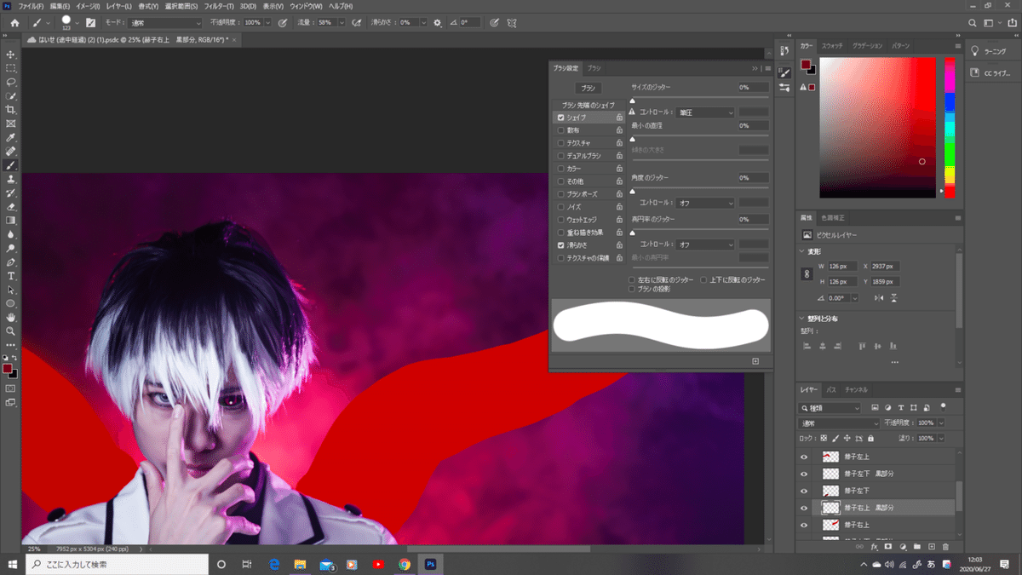
Task: Switch to the パス tab
Action: (831, 390)
